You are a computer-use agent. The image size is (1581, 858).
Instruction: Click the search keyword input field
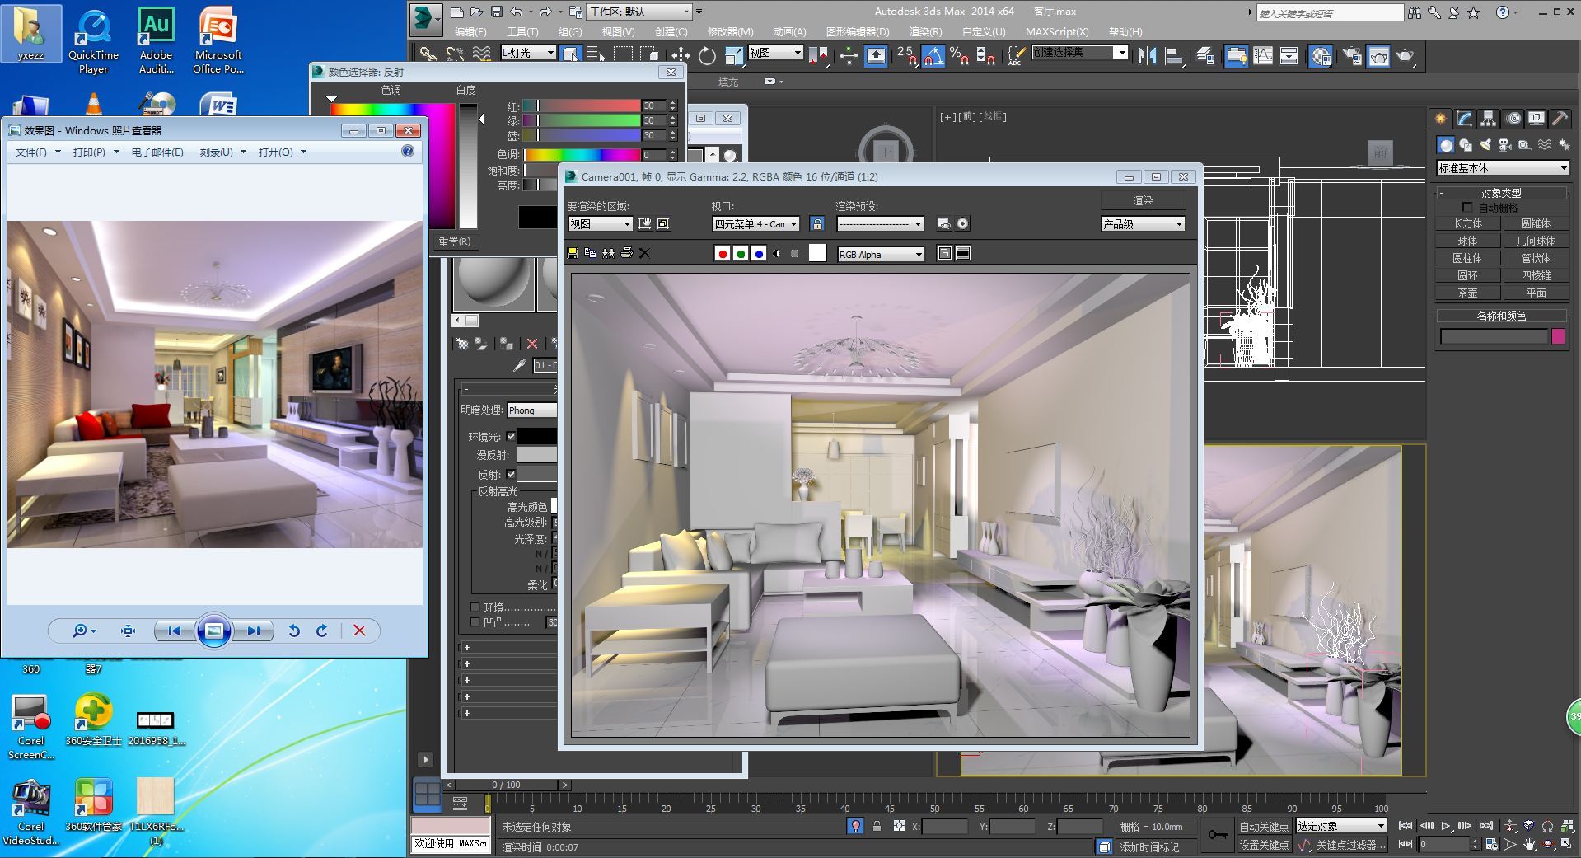point(1330,13)
